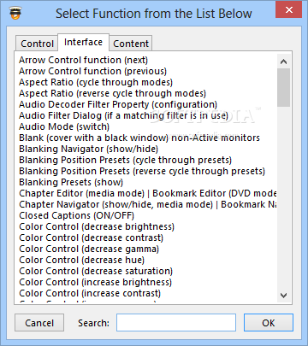Click the scrollbar up arrow
This screenshot has width=308, height=346.
pos(283,62)
